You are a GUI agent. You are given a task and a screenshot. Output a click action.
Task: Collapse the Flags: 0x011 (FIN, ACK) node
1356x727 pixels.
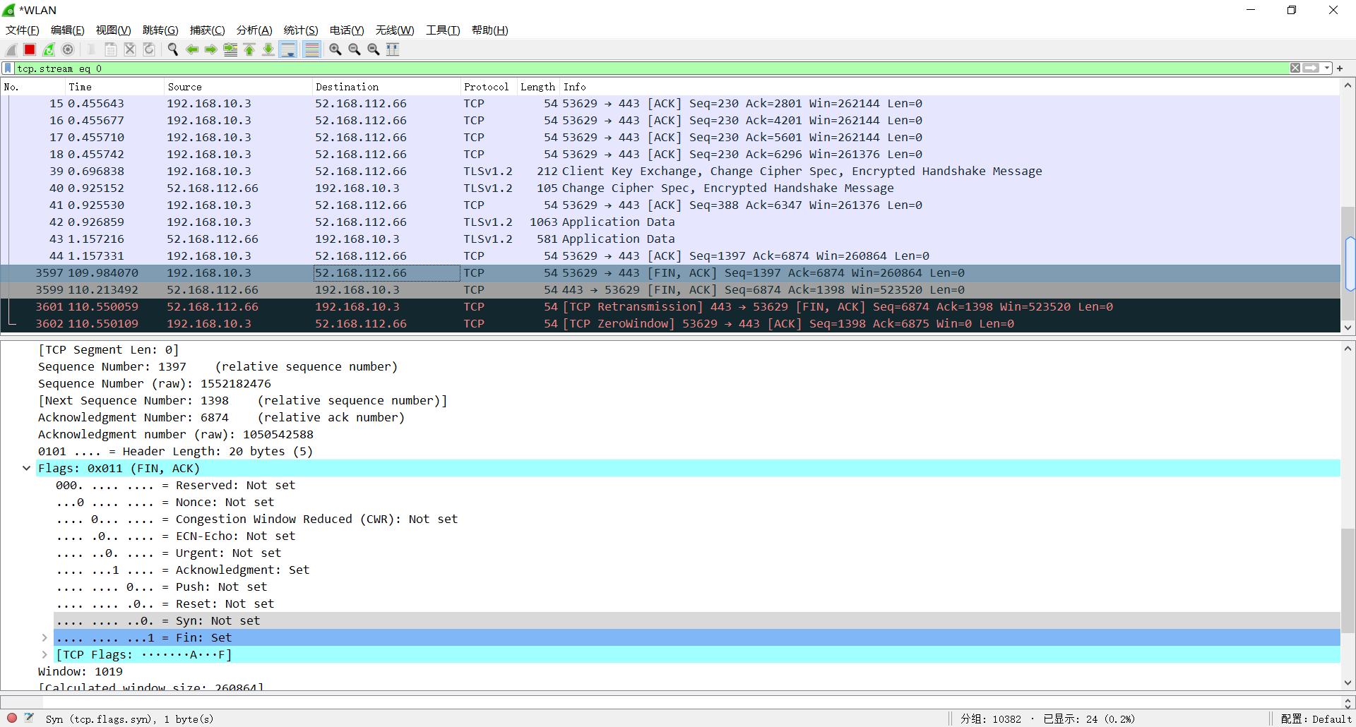click(26, 468)
